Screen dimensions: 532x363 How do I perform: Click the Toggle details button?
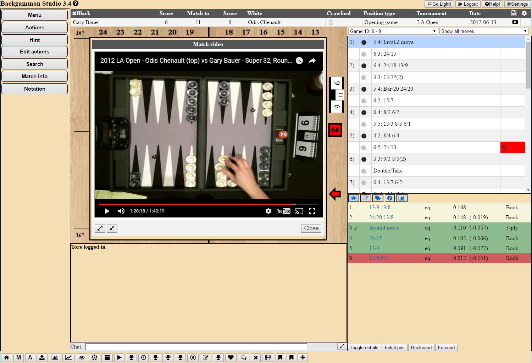[x=364, y=347]
